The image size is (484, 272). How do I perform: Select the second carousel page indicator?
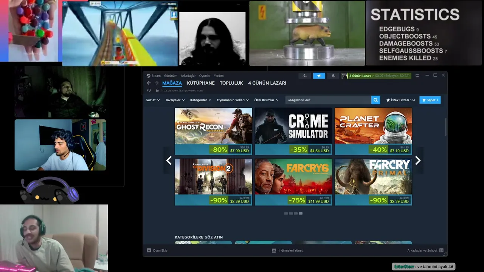coord(291,213)
